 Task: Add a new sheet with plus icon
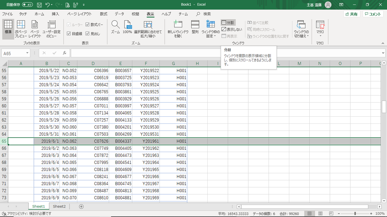81,206
